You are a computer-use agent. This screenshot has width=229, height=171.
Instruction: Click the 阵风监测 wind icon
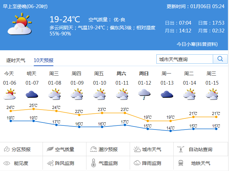(50, 163)
